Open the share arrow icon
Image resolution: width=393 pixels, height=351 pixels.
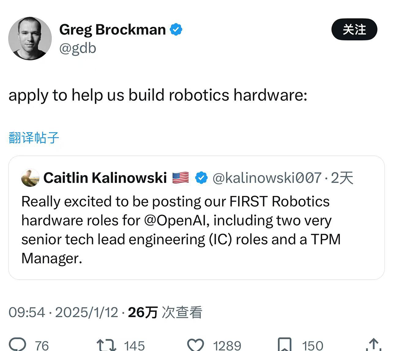point(373,344)
